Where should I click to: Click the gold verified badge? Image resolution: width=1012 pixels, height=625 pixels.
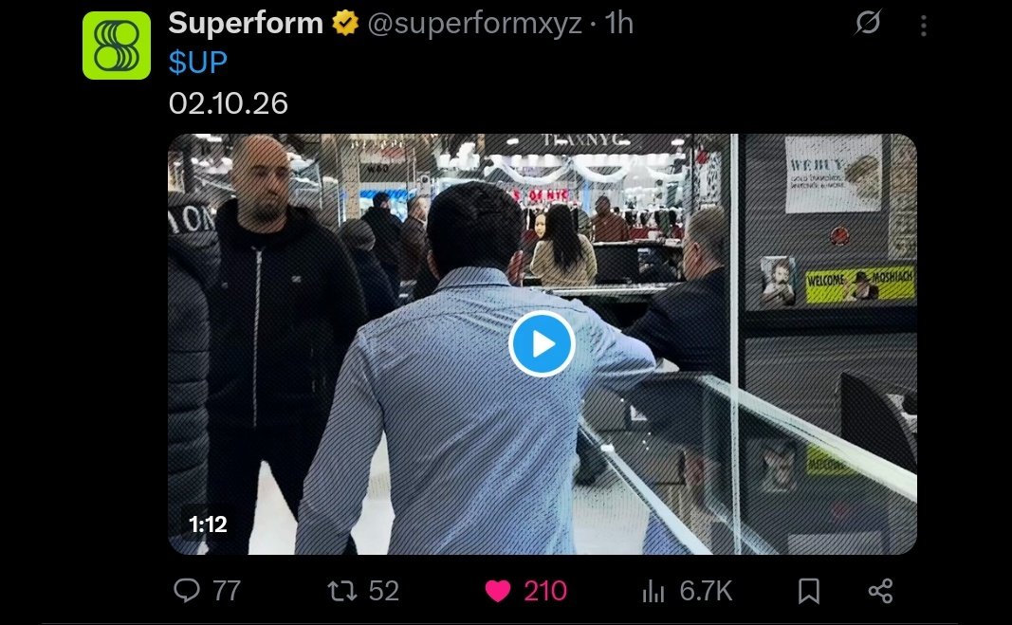point(345,24)
